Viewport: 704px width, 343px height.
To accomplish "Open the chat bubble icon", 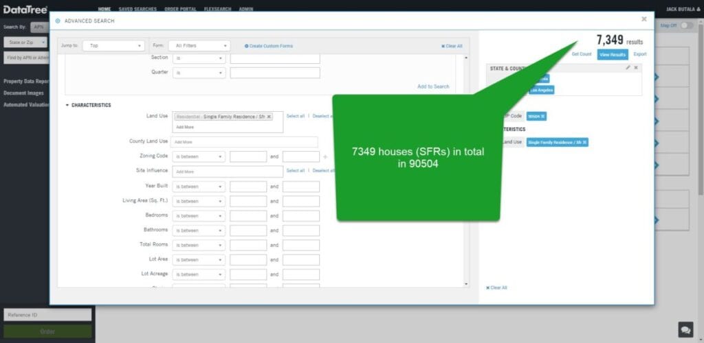I will [685, 329].
